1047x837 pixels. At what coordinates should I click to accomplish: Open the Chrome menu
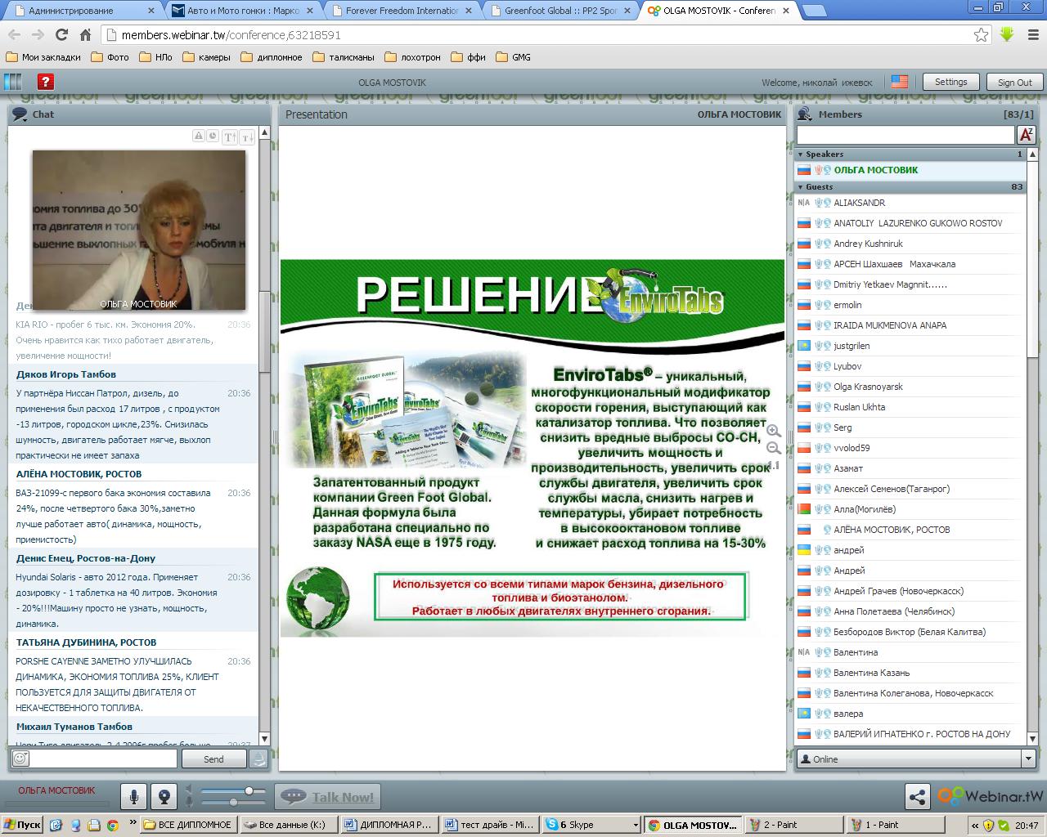point(1031,35)
